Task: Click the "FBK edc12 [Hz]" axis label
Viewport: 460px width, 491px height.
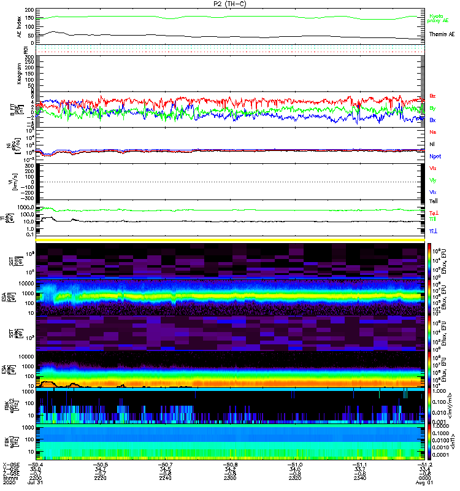Action: point(11,406)
